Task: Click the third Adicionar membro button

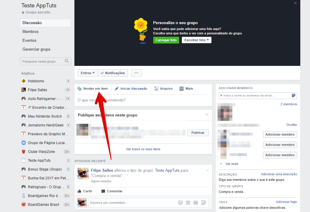Action: (x=280, y=155)
